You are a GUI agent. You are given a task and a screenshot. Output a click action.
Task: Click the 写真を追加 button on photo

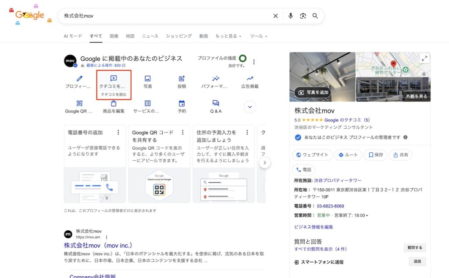(313, 92)
